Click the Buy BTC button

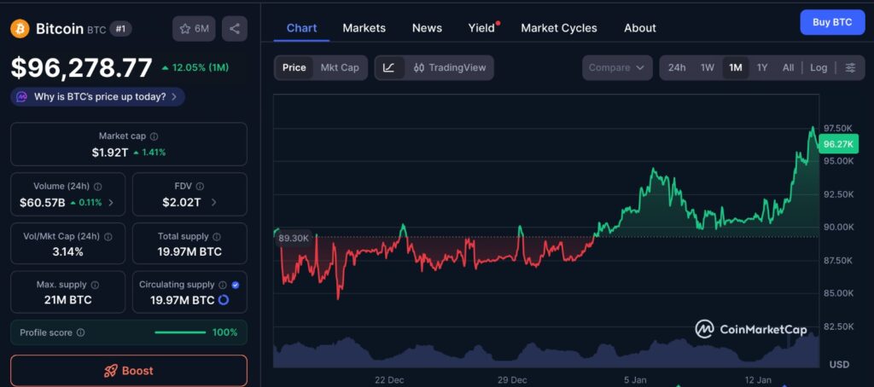pos(832,22)
